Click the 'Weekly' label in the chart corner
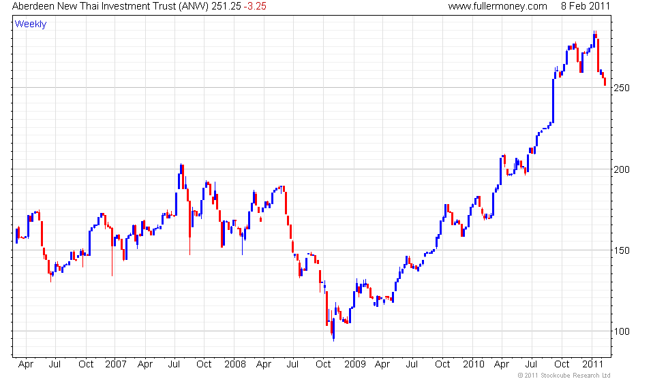Image resolution: width=668 pixels, height=381 pixels. click(31, 24)
